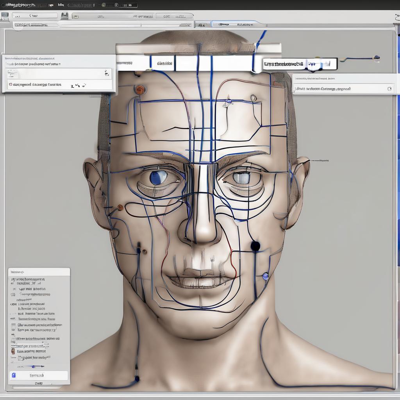Image resolution: width=400 pixels, height=400 pixels.
Task: Select the large dark node on the cheek
Action: click(255, 246)
